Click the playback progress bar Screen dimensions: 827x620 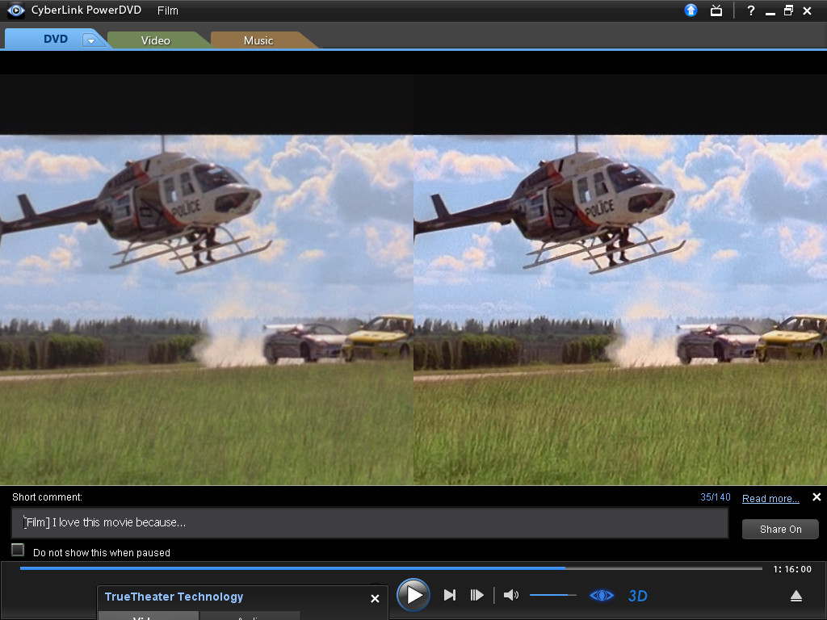[391, 568]
